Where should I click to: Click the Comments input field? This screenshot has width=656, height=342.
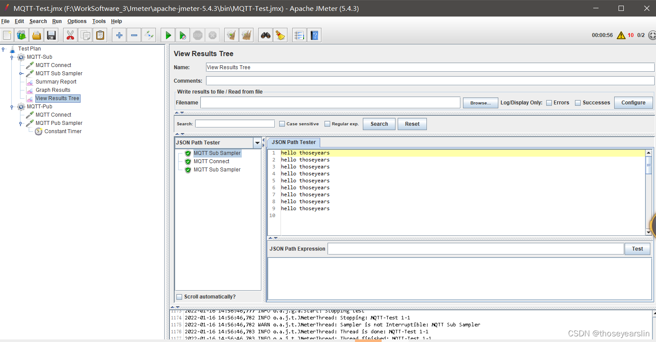430,81
